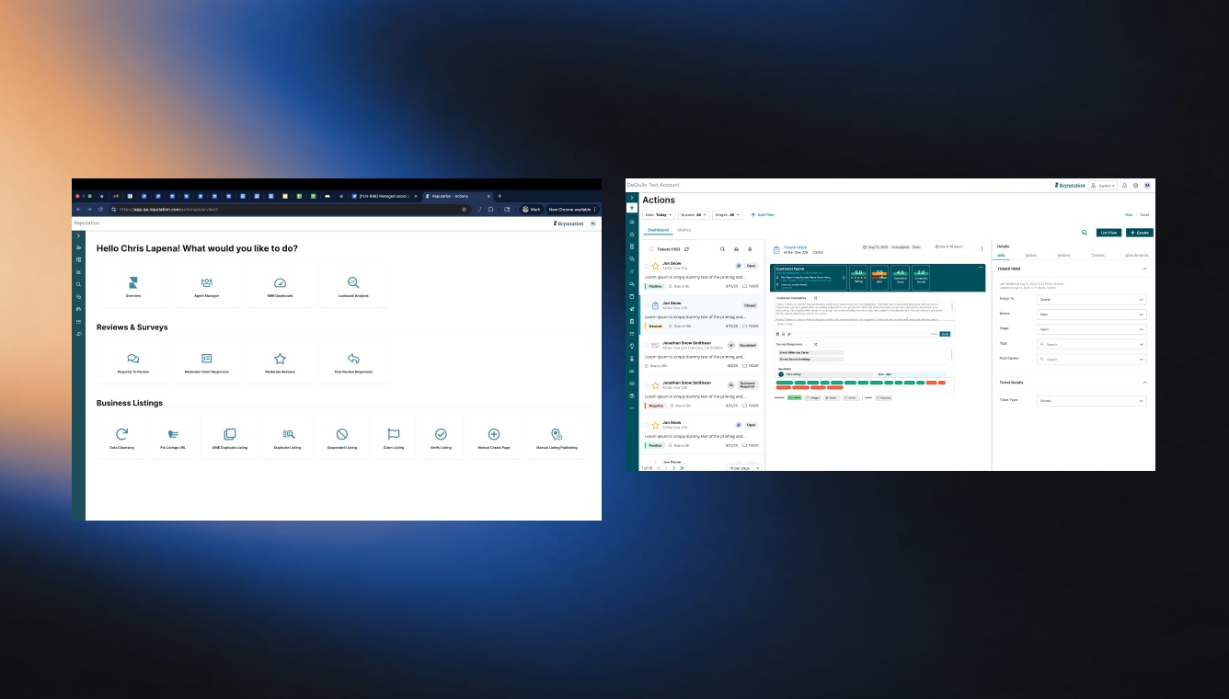Open the Manual Listing Publishing card
The height and width of the screenshot is (699, 1229).
click(557, 437)
